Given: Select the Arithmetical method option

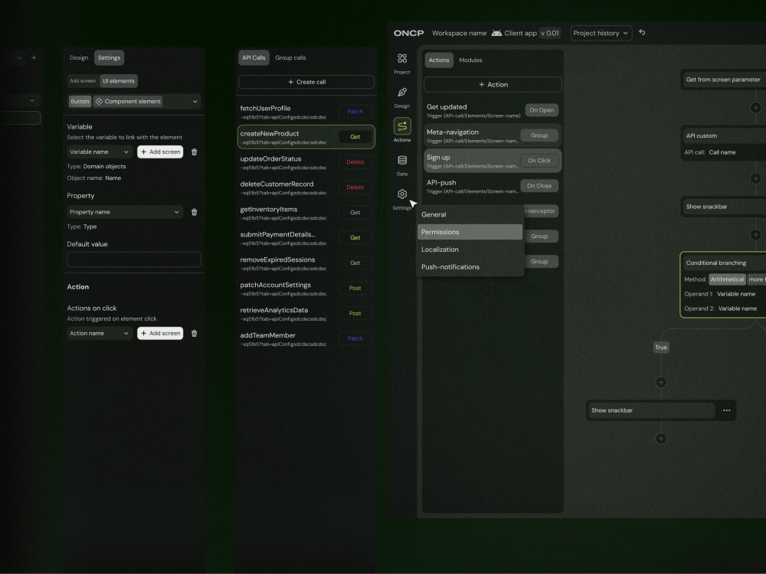Looking at the screenshot, I should tap(727, 279).
